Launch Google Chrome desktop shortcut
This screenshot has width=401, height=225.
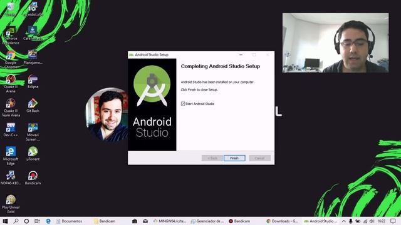(11, 59)
